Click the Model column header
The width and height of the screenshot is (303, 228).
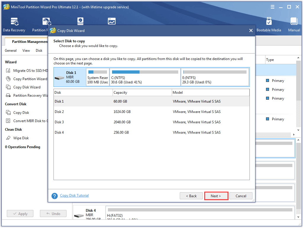click(211, 93)
